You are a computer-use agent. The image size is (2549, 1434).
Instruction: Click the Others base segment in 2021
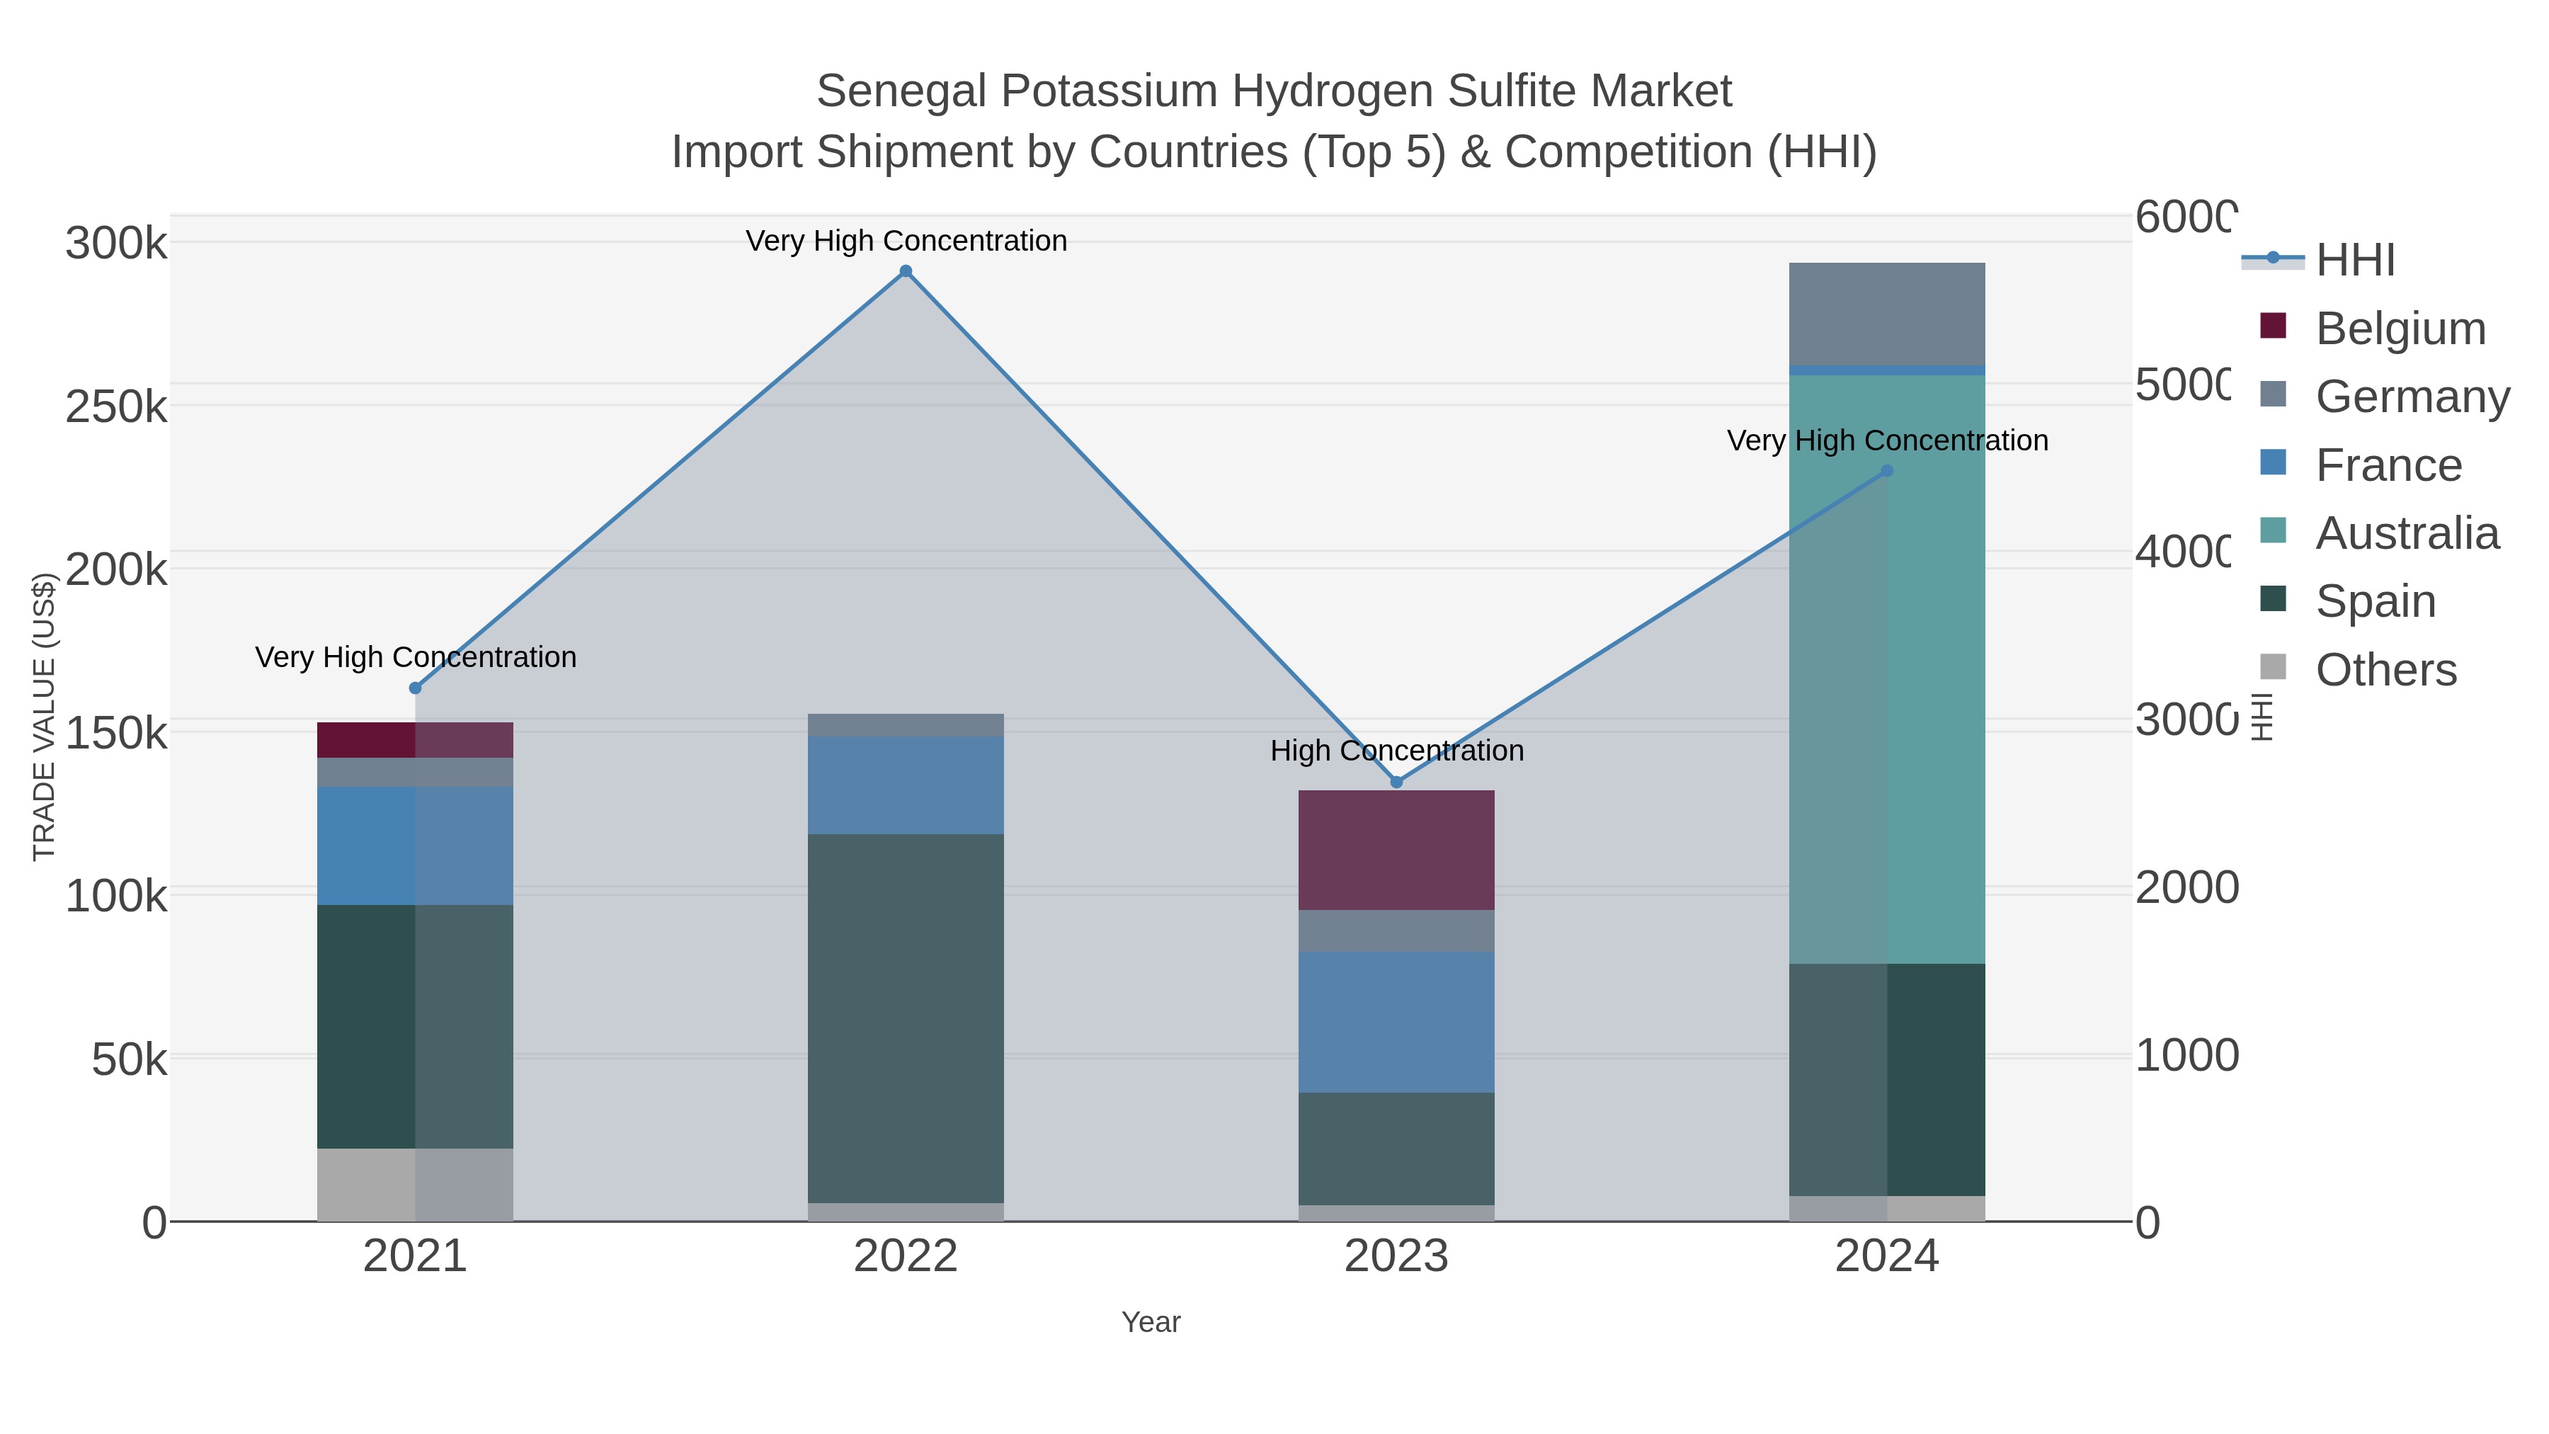coord(415,1185)
